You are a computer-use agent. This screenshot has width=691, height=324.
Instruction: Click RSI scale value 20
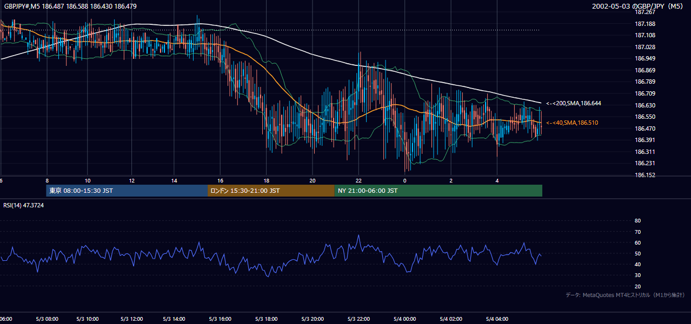coord(637,286)
